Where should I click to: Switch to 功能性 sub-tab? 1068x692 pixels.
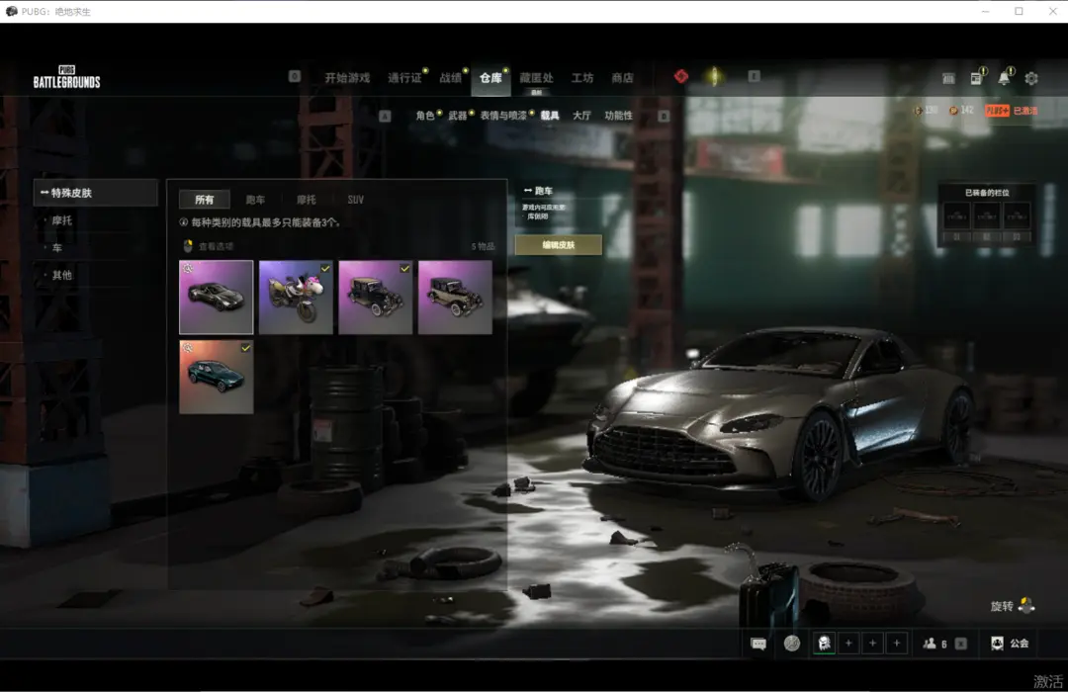click(618, 115)
